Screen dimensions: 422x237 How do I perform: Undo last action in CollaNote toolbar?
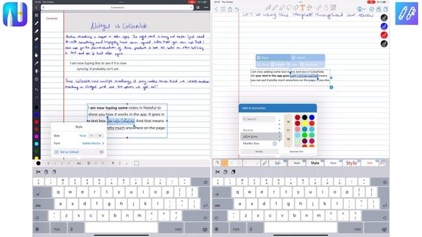click(237, 9)
